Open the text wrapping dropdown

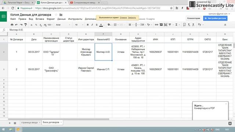pyautogui.click(x=143, y=25)
